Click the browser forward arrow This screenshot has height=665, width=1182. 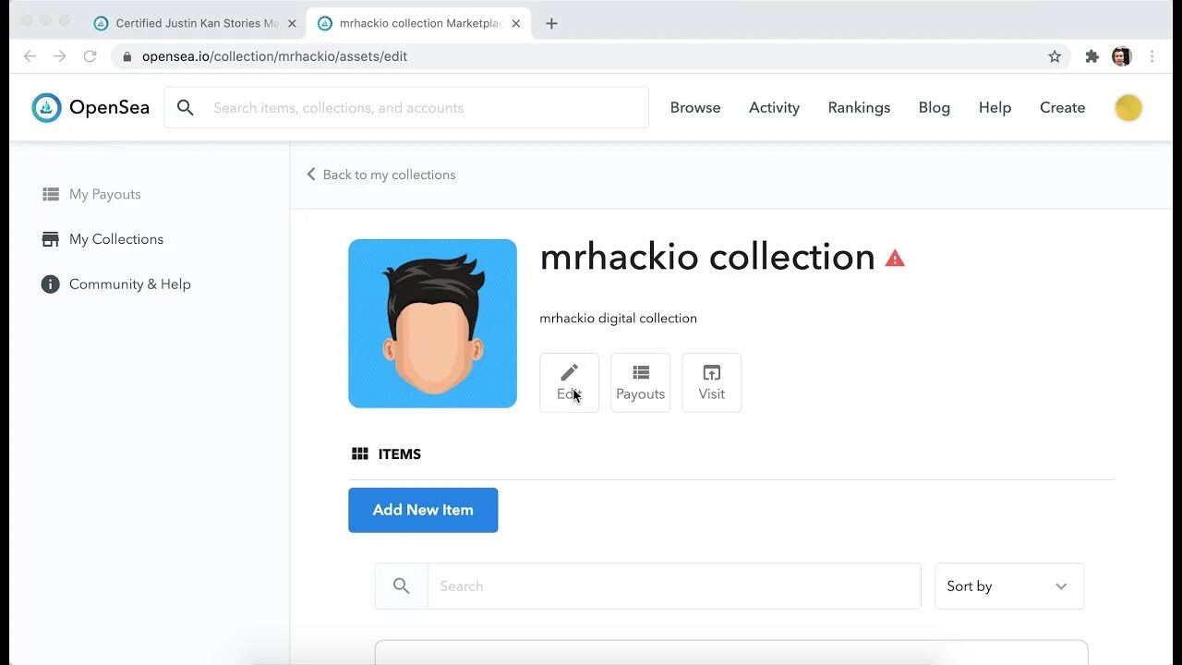pyautogui.click(x=60, y=56)
